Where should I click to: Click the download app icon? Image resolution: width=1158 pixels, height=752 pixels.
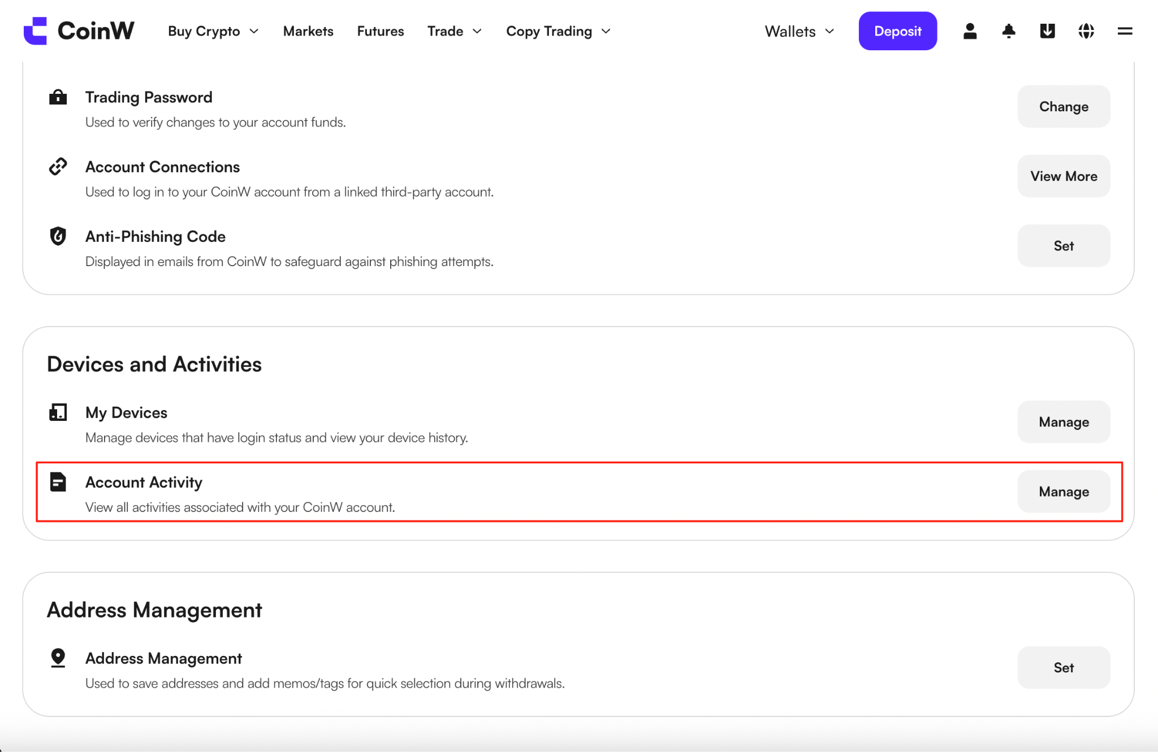point(1047,31)
